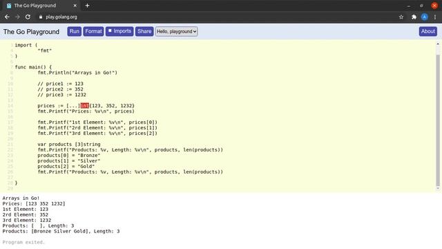
Task: Click the fmt.Println("Arrays in Go!") line
Action: click(x=77, y=73)
